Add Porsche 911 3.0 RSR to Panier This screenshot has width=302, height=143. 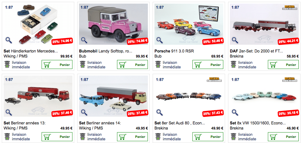point(208,64)
